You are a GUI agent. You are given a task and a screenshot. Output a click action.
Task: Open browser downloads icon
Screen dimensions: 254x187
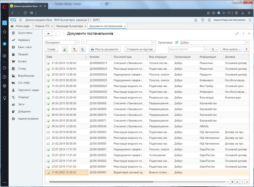pos(243,13)
